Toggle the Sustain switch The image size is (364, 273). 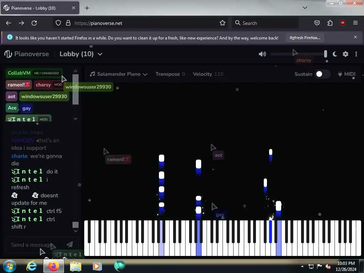coord(322,74)
